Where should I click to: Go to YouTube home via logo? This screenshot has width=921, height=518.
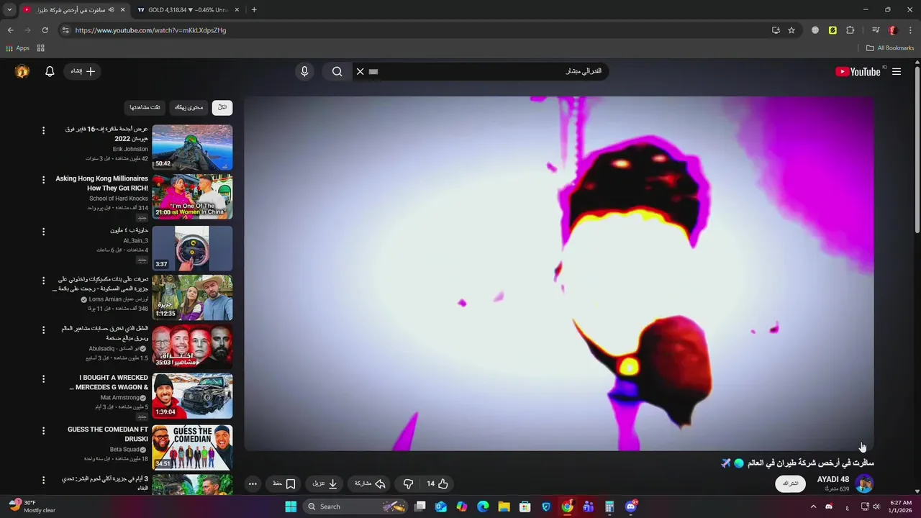click(858, 71)
